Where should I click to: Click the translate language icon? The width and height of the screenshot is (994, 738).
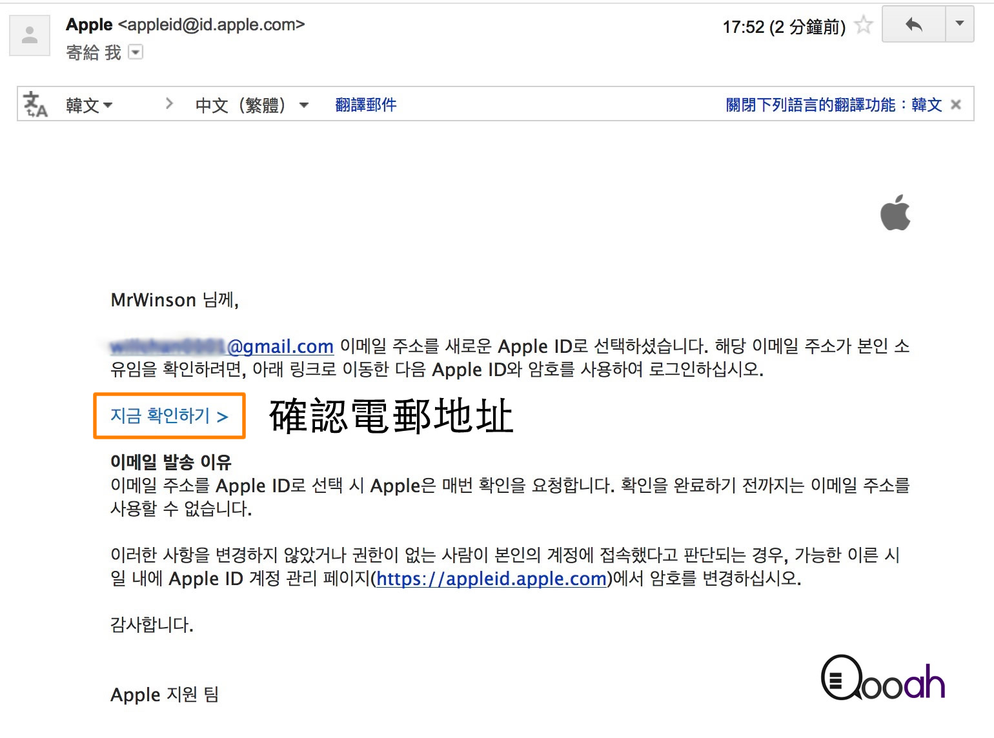tap(35, 105)
